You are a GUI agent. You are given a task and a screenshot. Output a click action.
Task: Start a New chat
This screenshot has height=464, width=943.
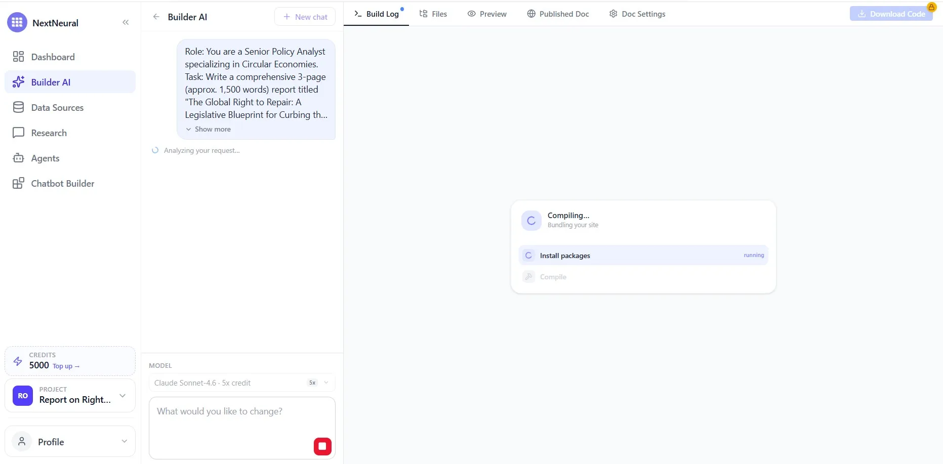[305, 17]
